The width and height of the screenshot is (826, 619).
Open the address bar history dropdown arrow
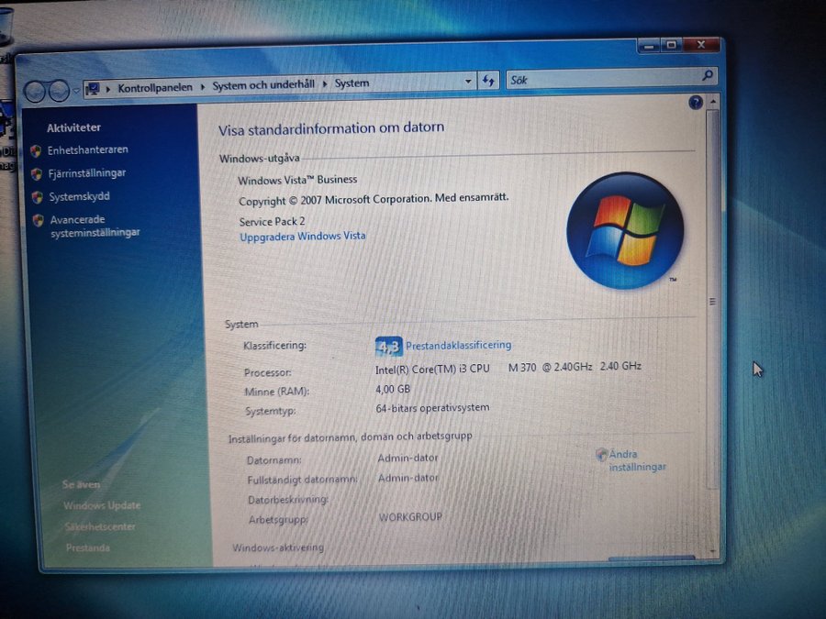click(468, 82)
